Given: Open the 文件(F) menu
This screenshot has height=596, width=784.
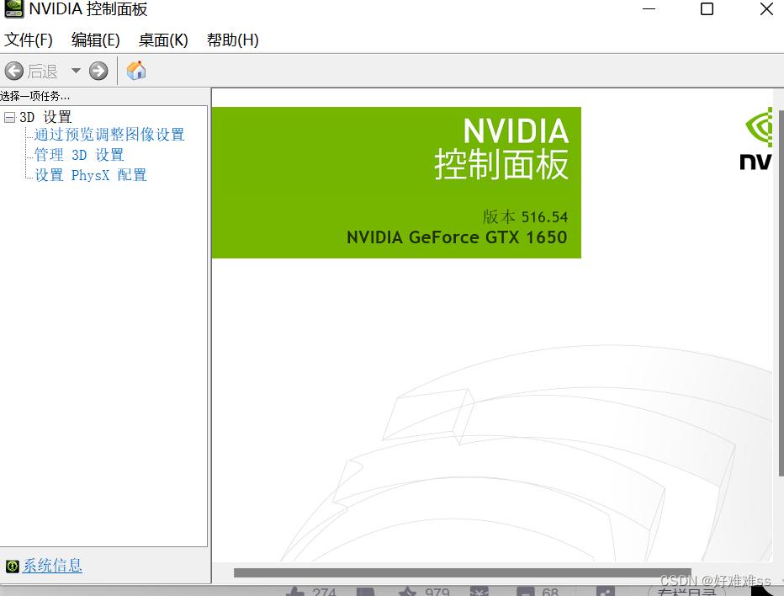Looking at the screenshot, I should tap(29, 40).
